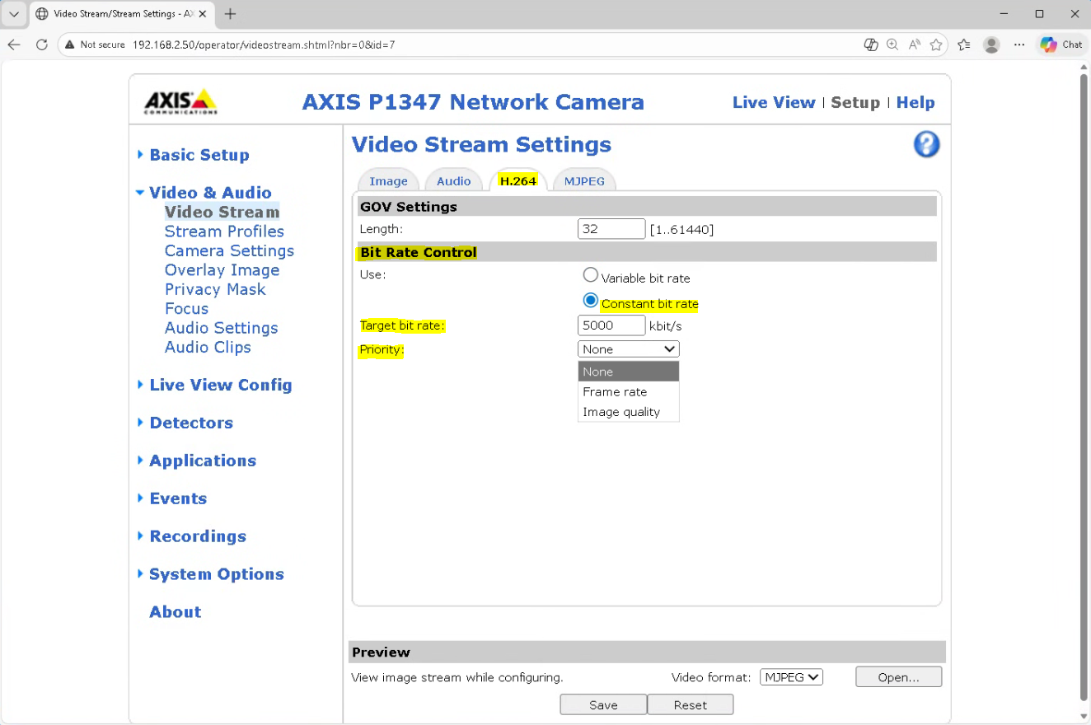The image size is (1091, 725).
Task: Open the About page in the sidebar
Action: [x=176, y=612]
